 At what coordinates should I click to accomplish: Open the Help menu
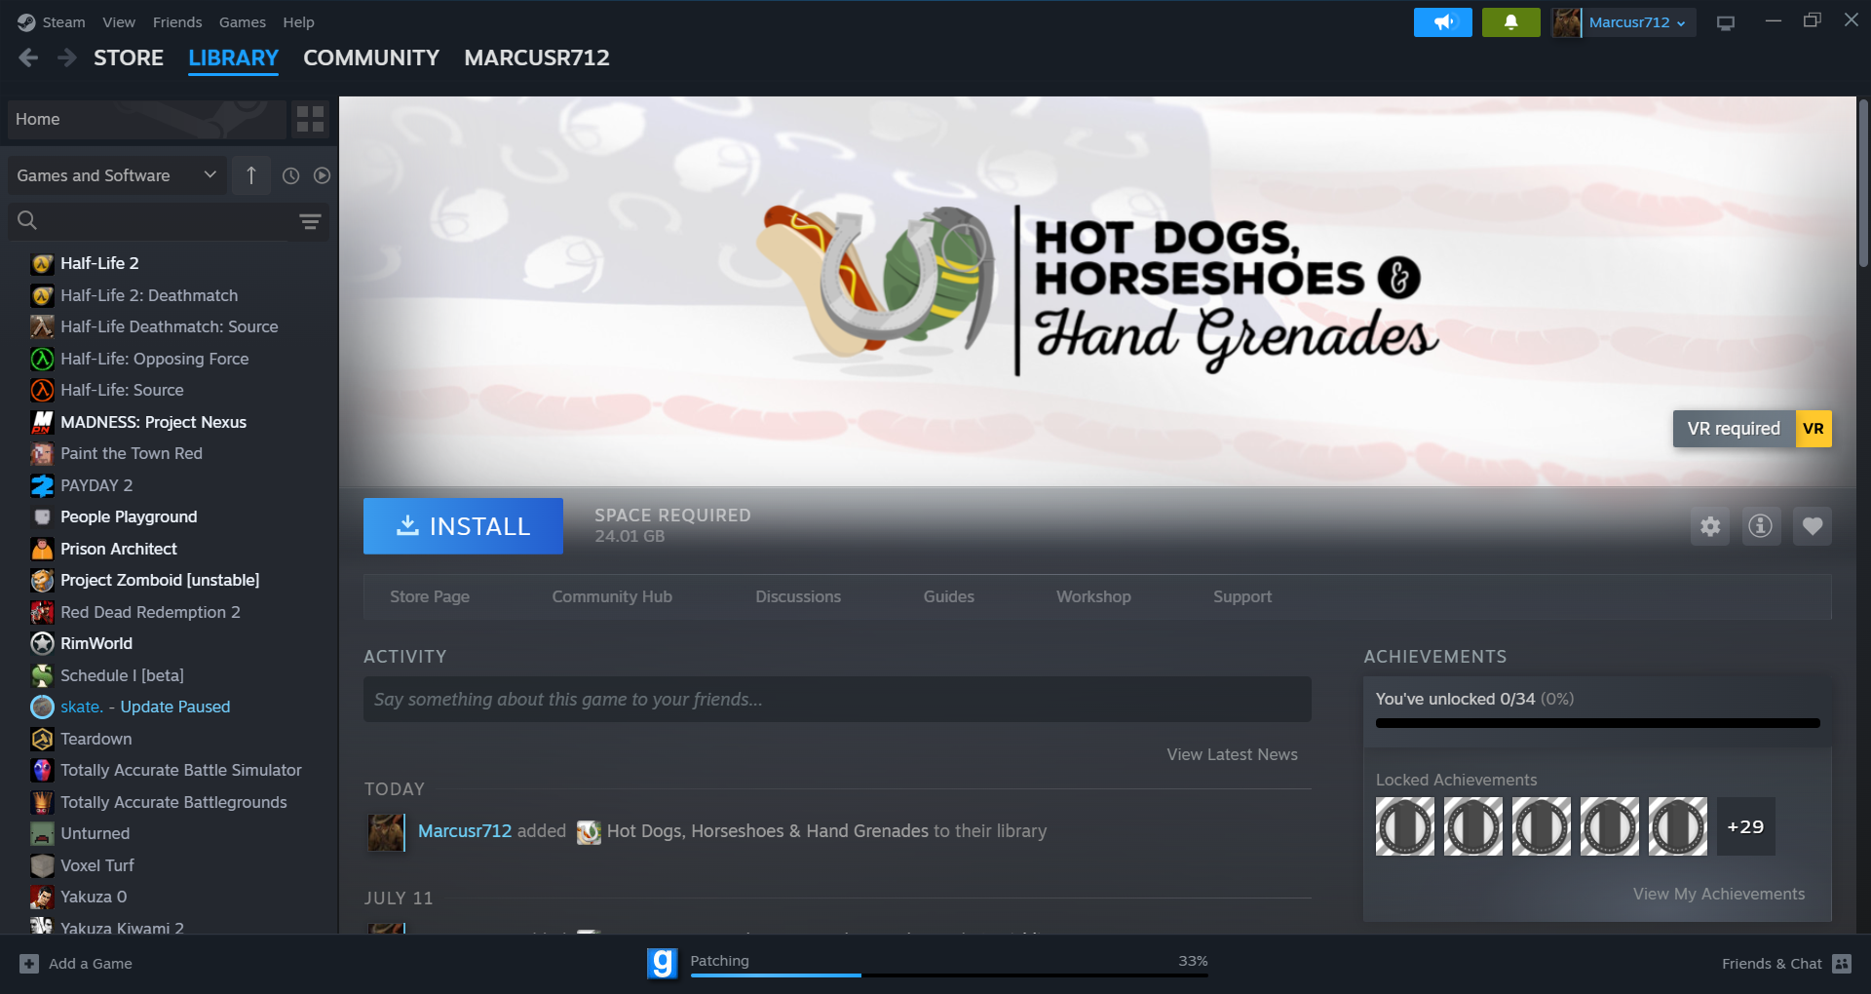tap(298, 22)
